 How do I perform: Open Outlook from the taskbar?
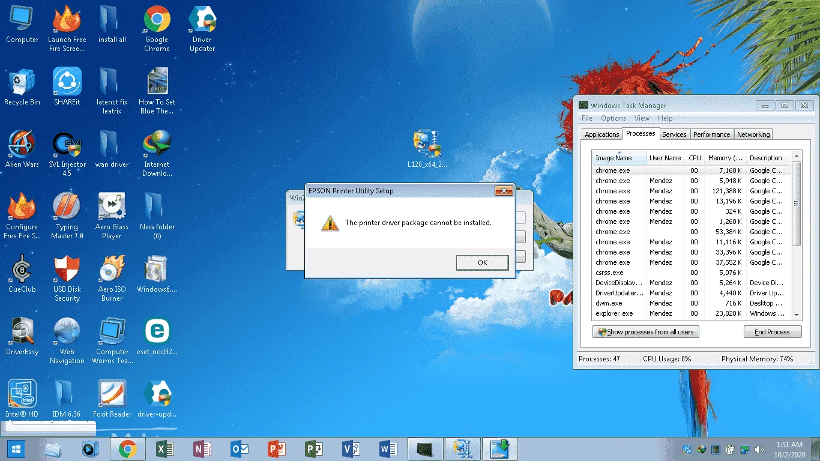pyautogui.click(x=239, y=449)
